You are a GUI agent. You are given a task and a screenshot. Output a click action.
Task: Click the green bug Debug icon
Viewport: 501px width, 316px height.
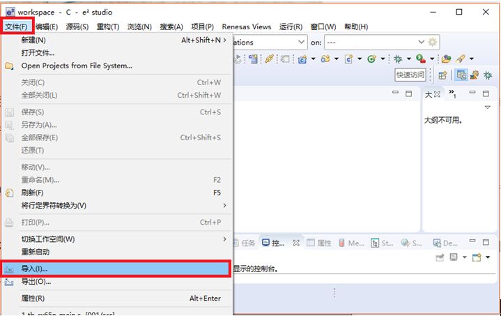coord(398,59)
